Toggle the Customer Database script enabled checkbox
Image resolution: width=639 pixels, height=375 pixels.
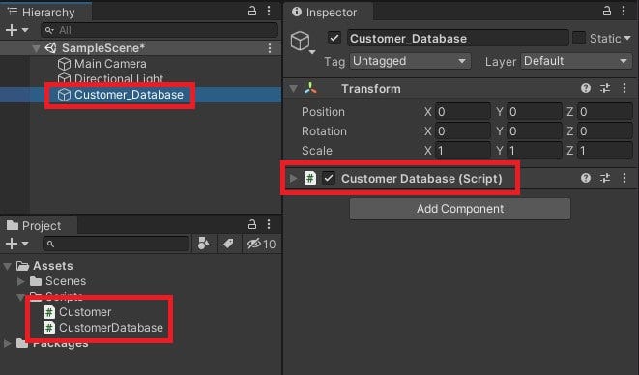[329, 178]
